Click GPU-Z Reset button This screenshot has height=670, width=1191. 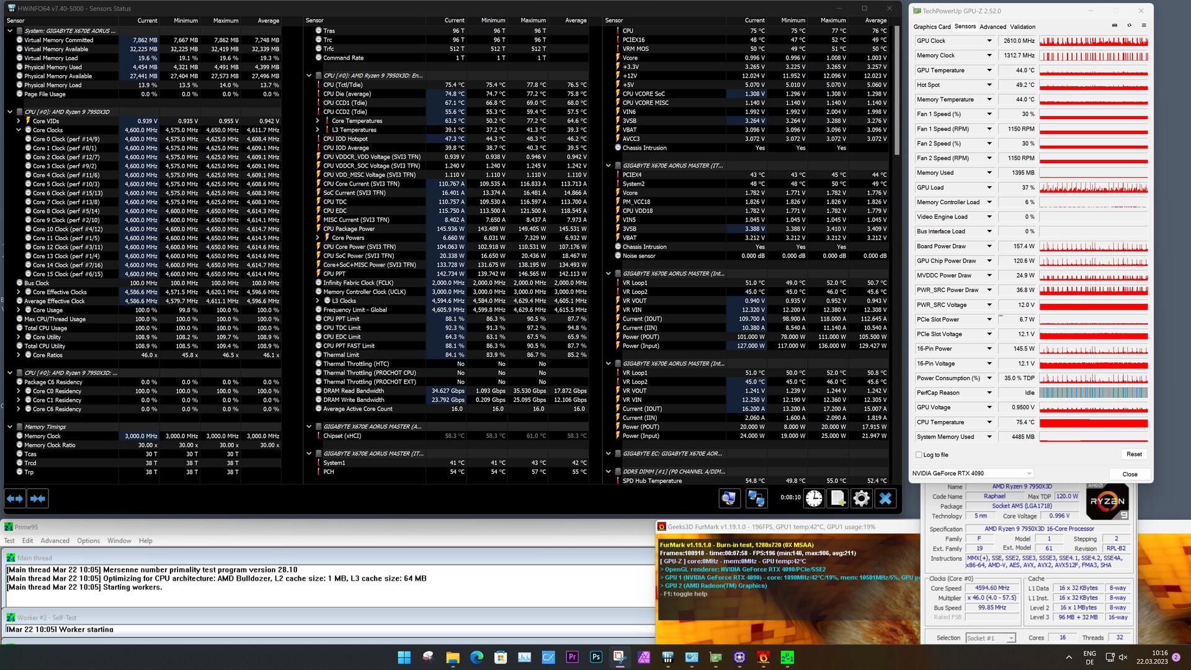(1134, 454)
